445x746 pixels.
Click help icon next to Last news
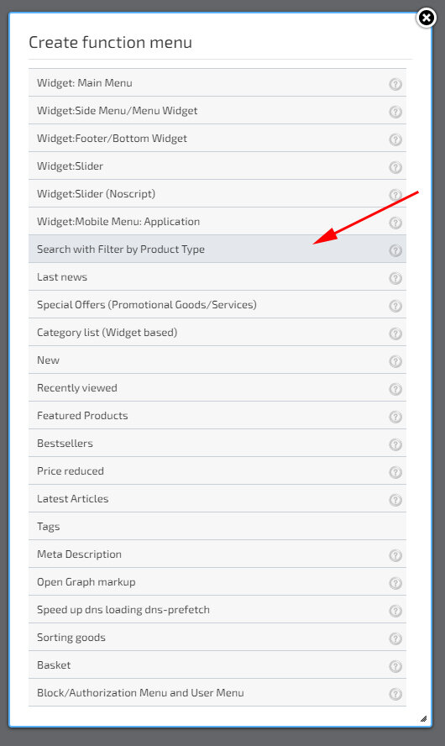(x=395, y=278)
